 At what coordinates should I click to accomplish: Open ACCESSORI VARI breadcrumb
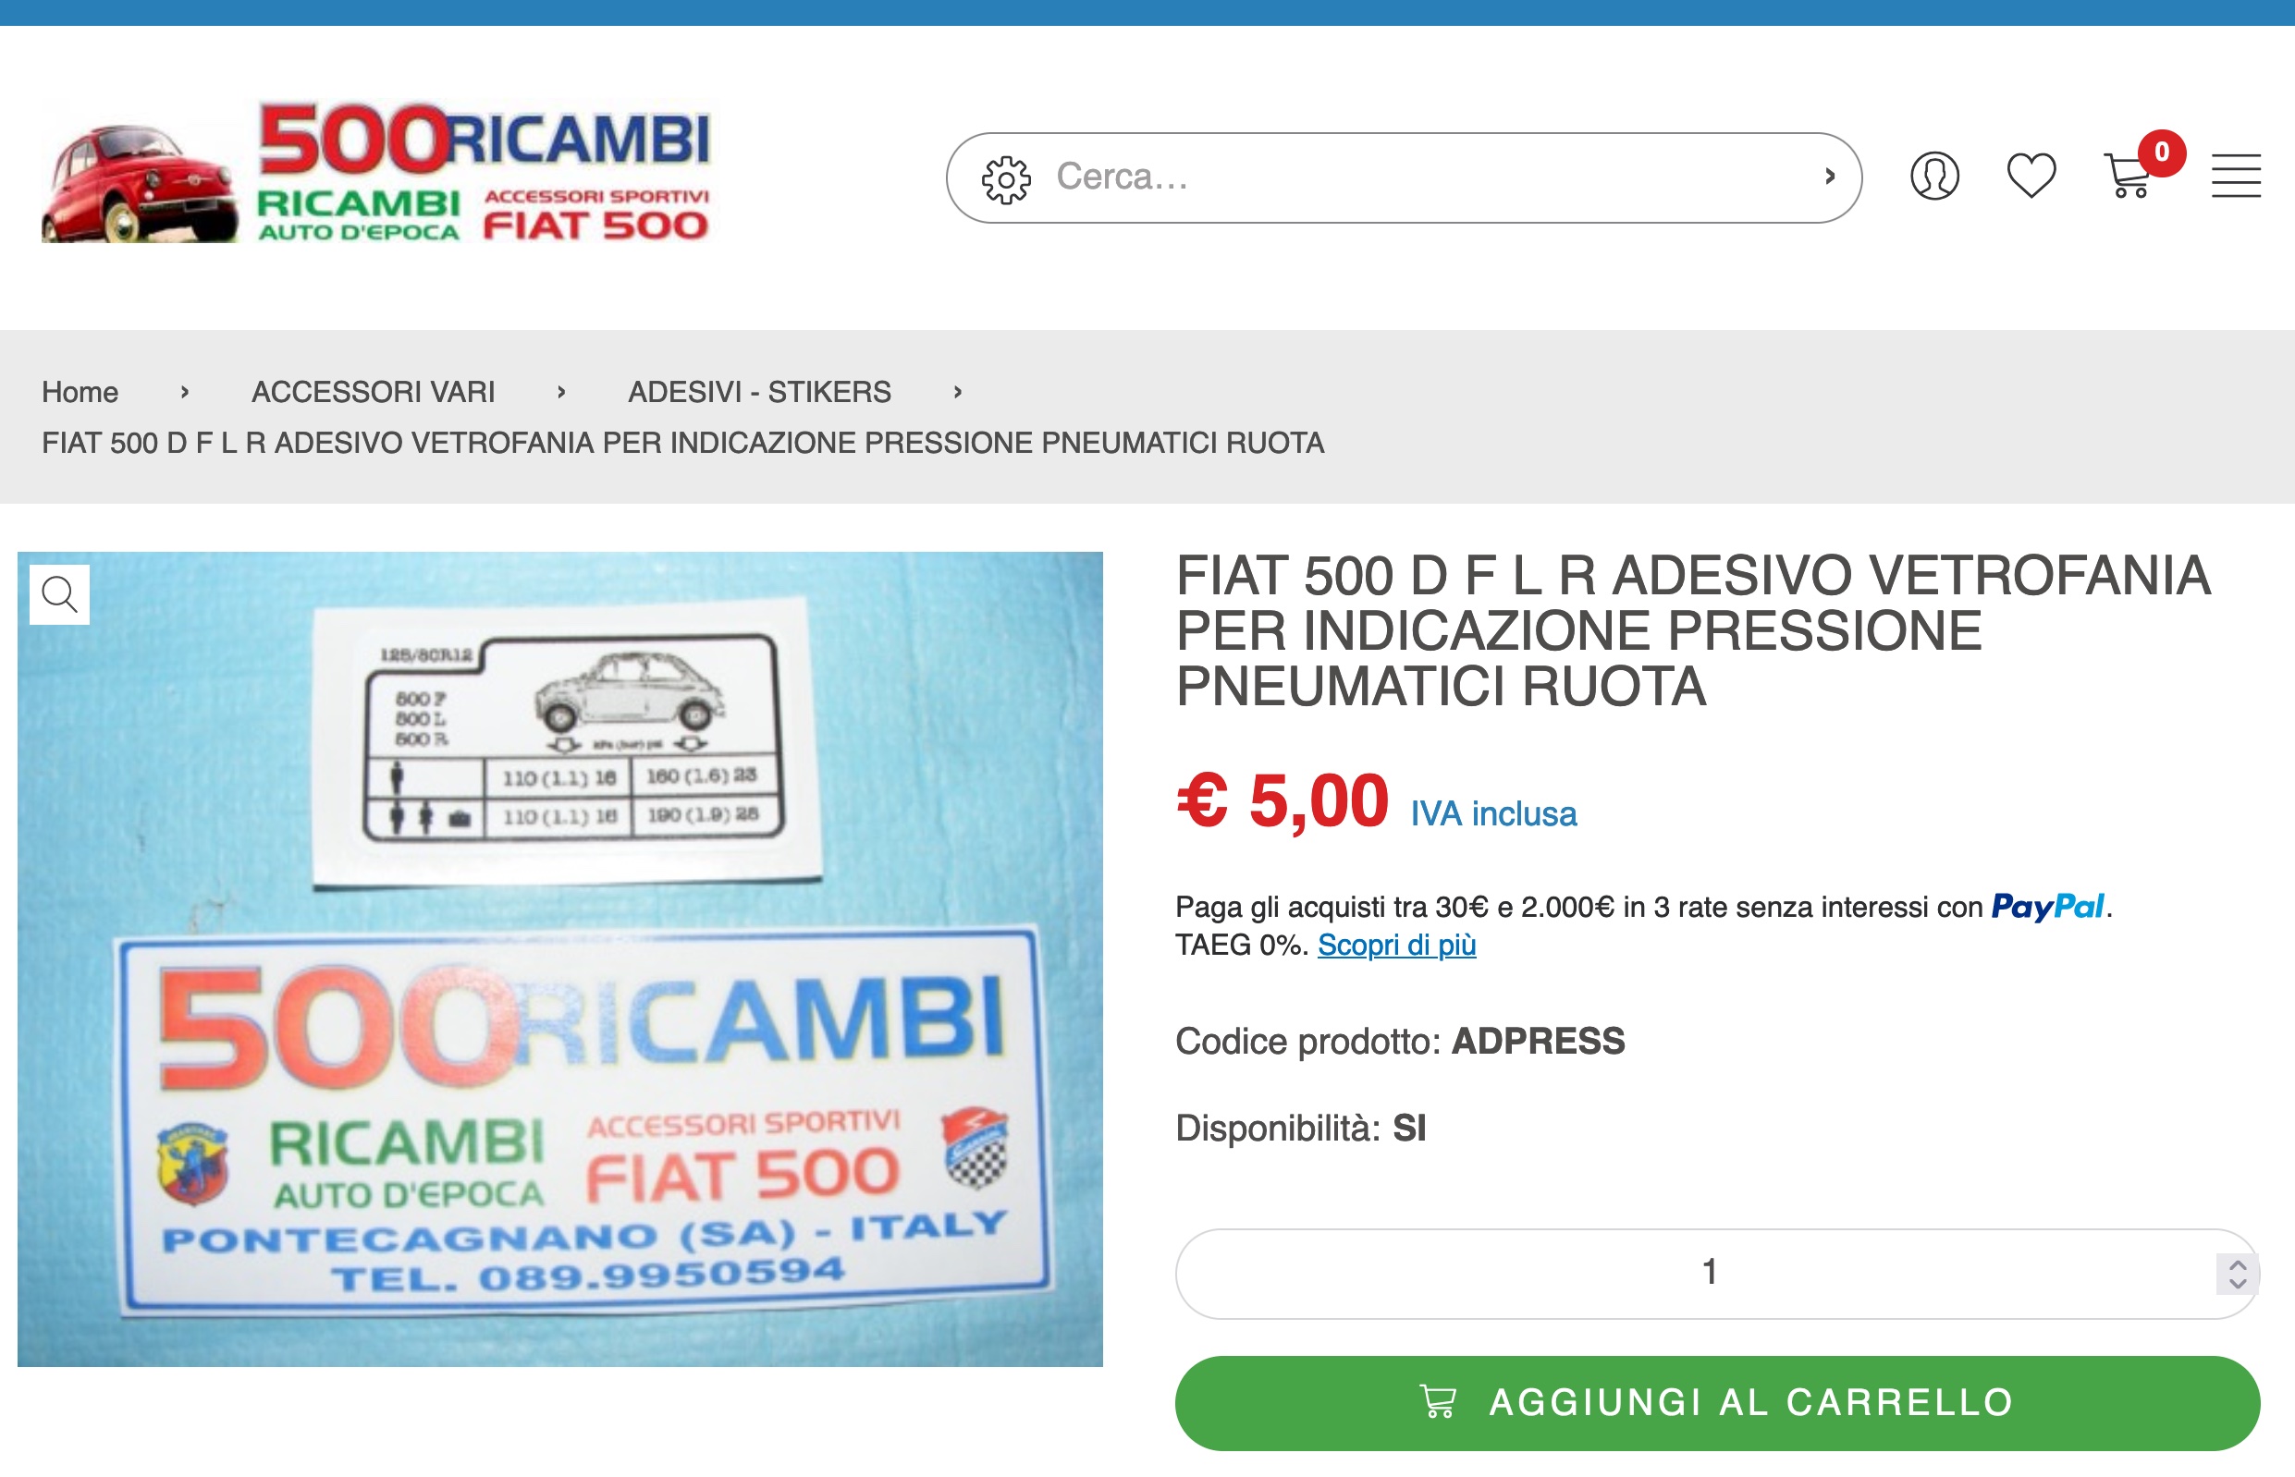pyautogui.click(x=374, y=392)
